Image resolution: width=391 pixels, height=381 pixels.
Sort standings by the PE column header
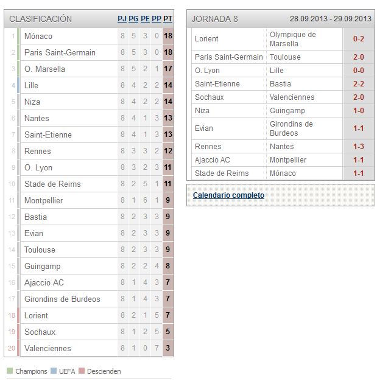click(x=145, y=19)
